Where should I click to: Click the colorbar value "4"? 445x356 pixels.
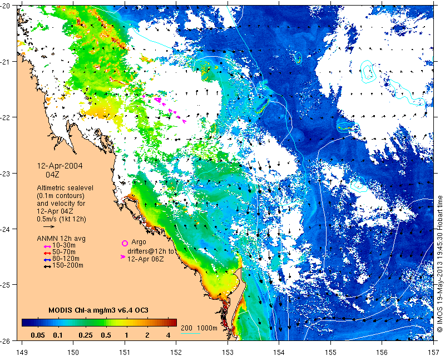pyautogui.click(x=169, y=335)
